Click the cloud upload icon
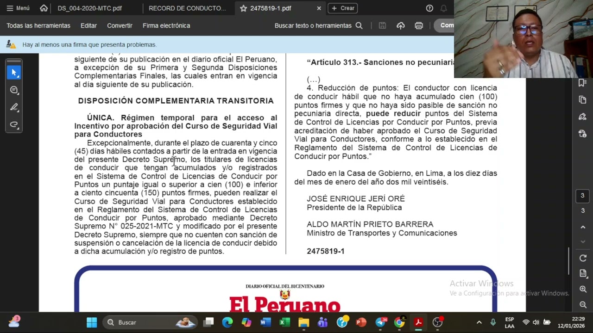The width and height of the screenshot is (593, 333). tap(401, 25)
